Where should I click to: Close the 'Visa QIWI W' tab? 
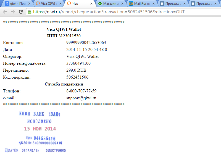(x=60, y=4)
